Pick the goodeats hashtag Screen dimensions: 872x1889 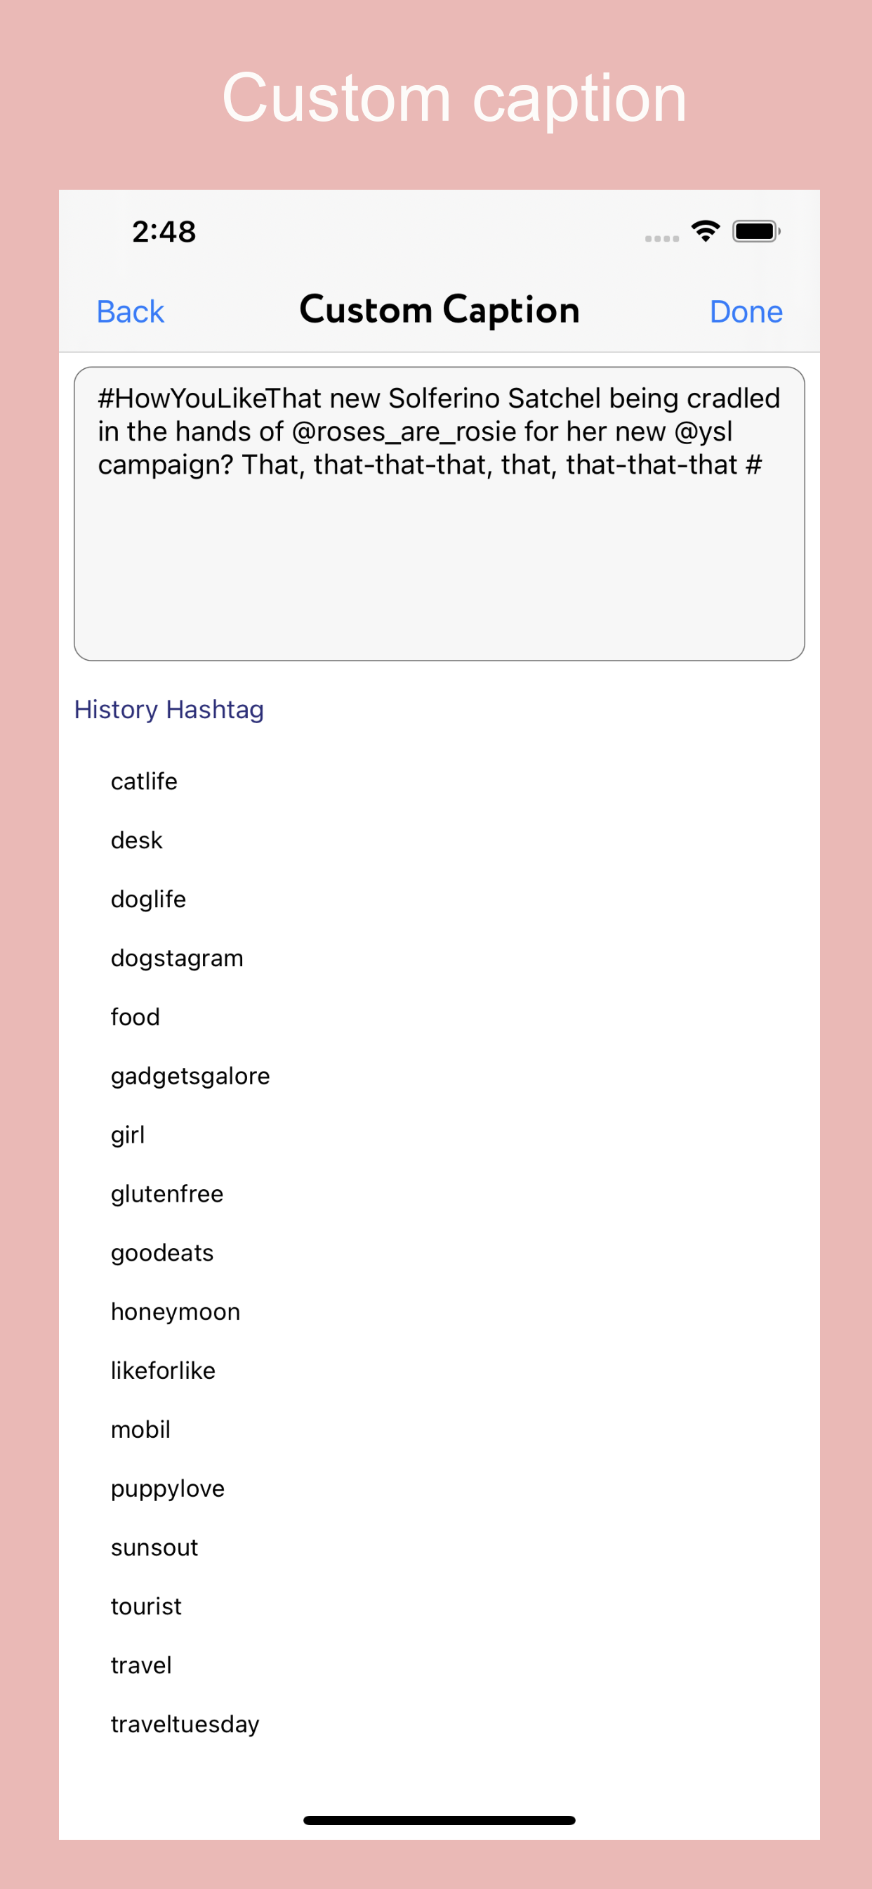point(162,1252)
